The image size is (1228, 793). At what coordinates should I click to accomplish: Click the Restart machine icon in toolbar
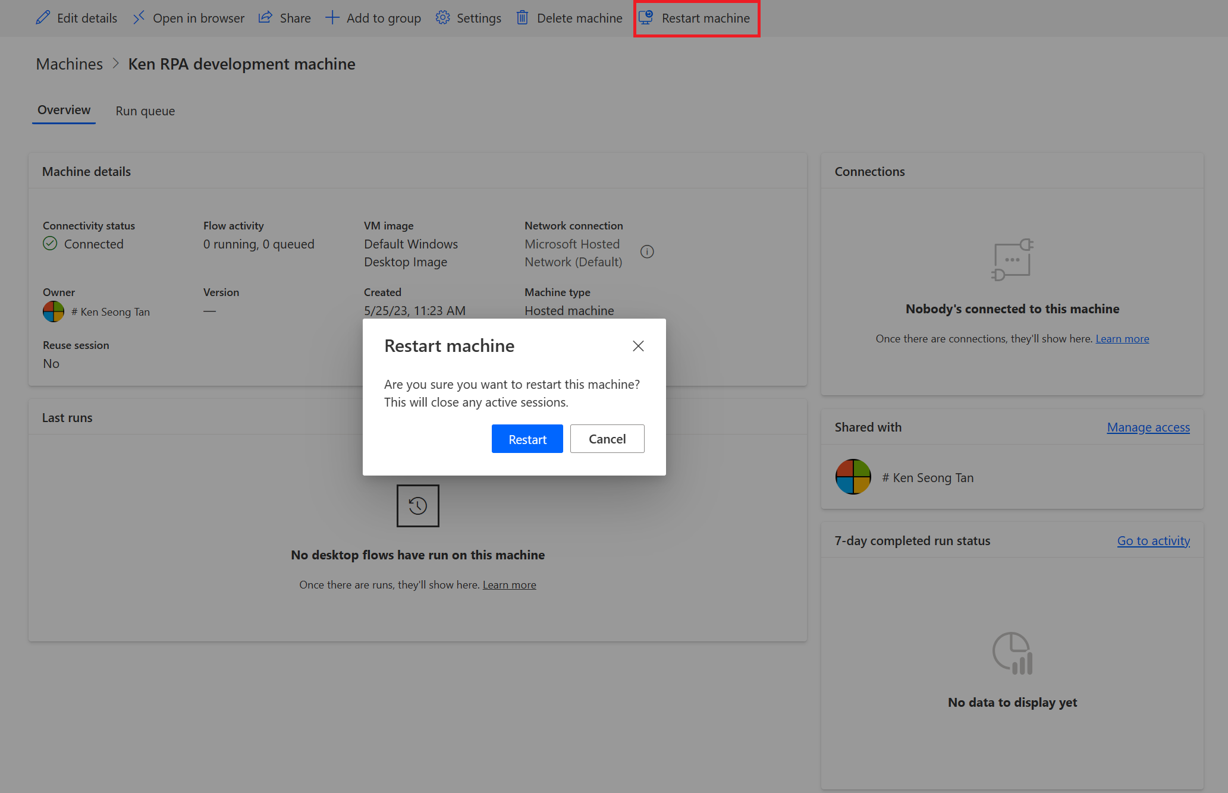point(645,18)
